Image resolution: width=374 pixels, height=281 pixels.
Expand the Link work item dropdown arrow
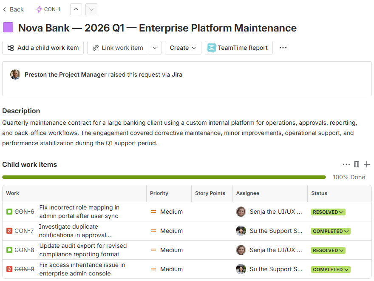[x=155, y=48]
